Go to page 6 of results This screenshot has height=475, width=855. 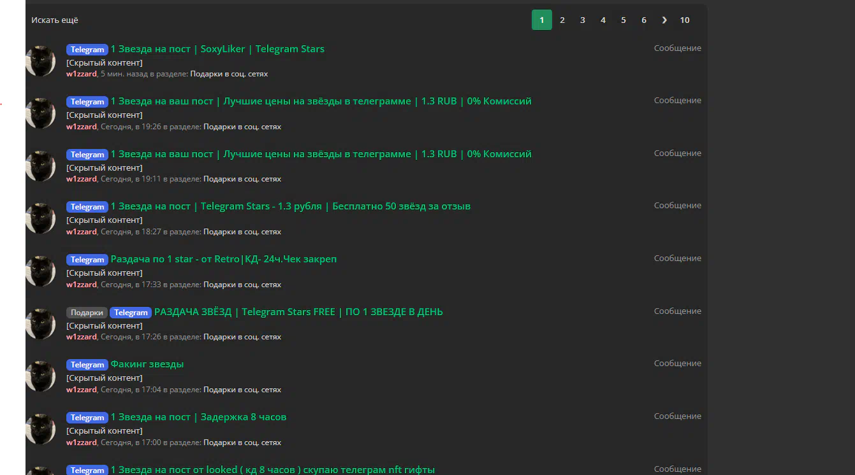pos(644,20)
